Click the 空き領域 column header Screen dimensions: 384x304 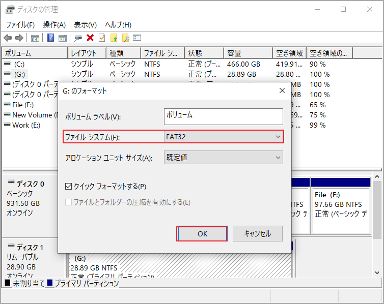point(290,53)
